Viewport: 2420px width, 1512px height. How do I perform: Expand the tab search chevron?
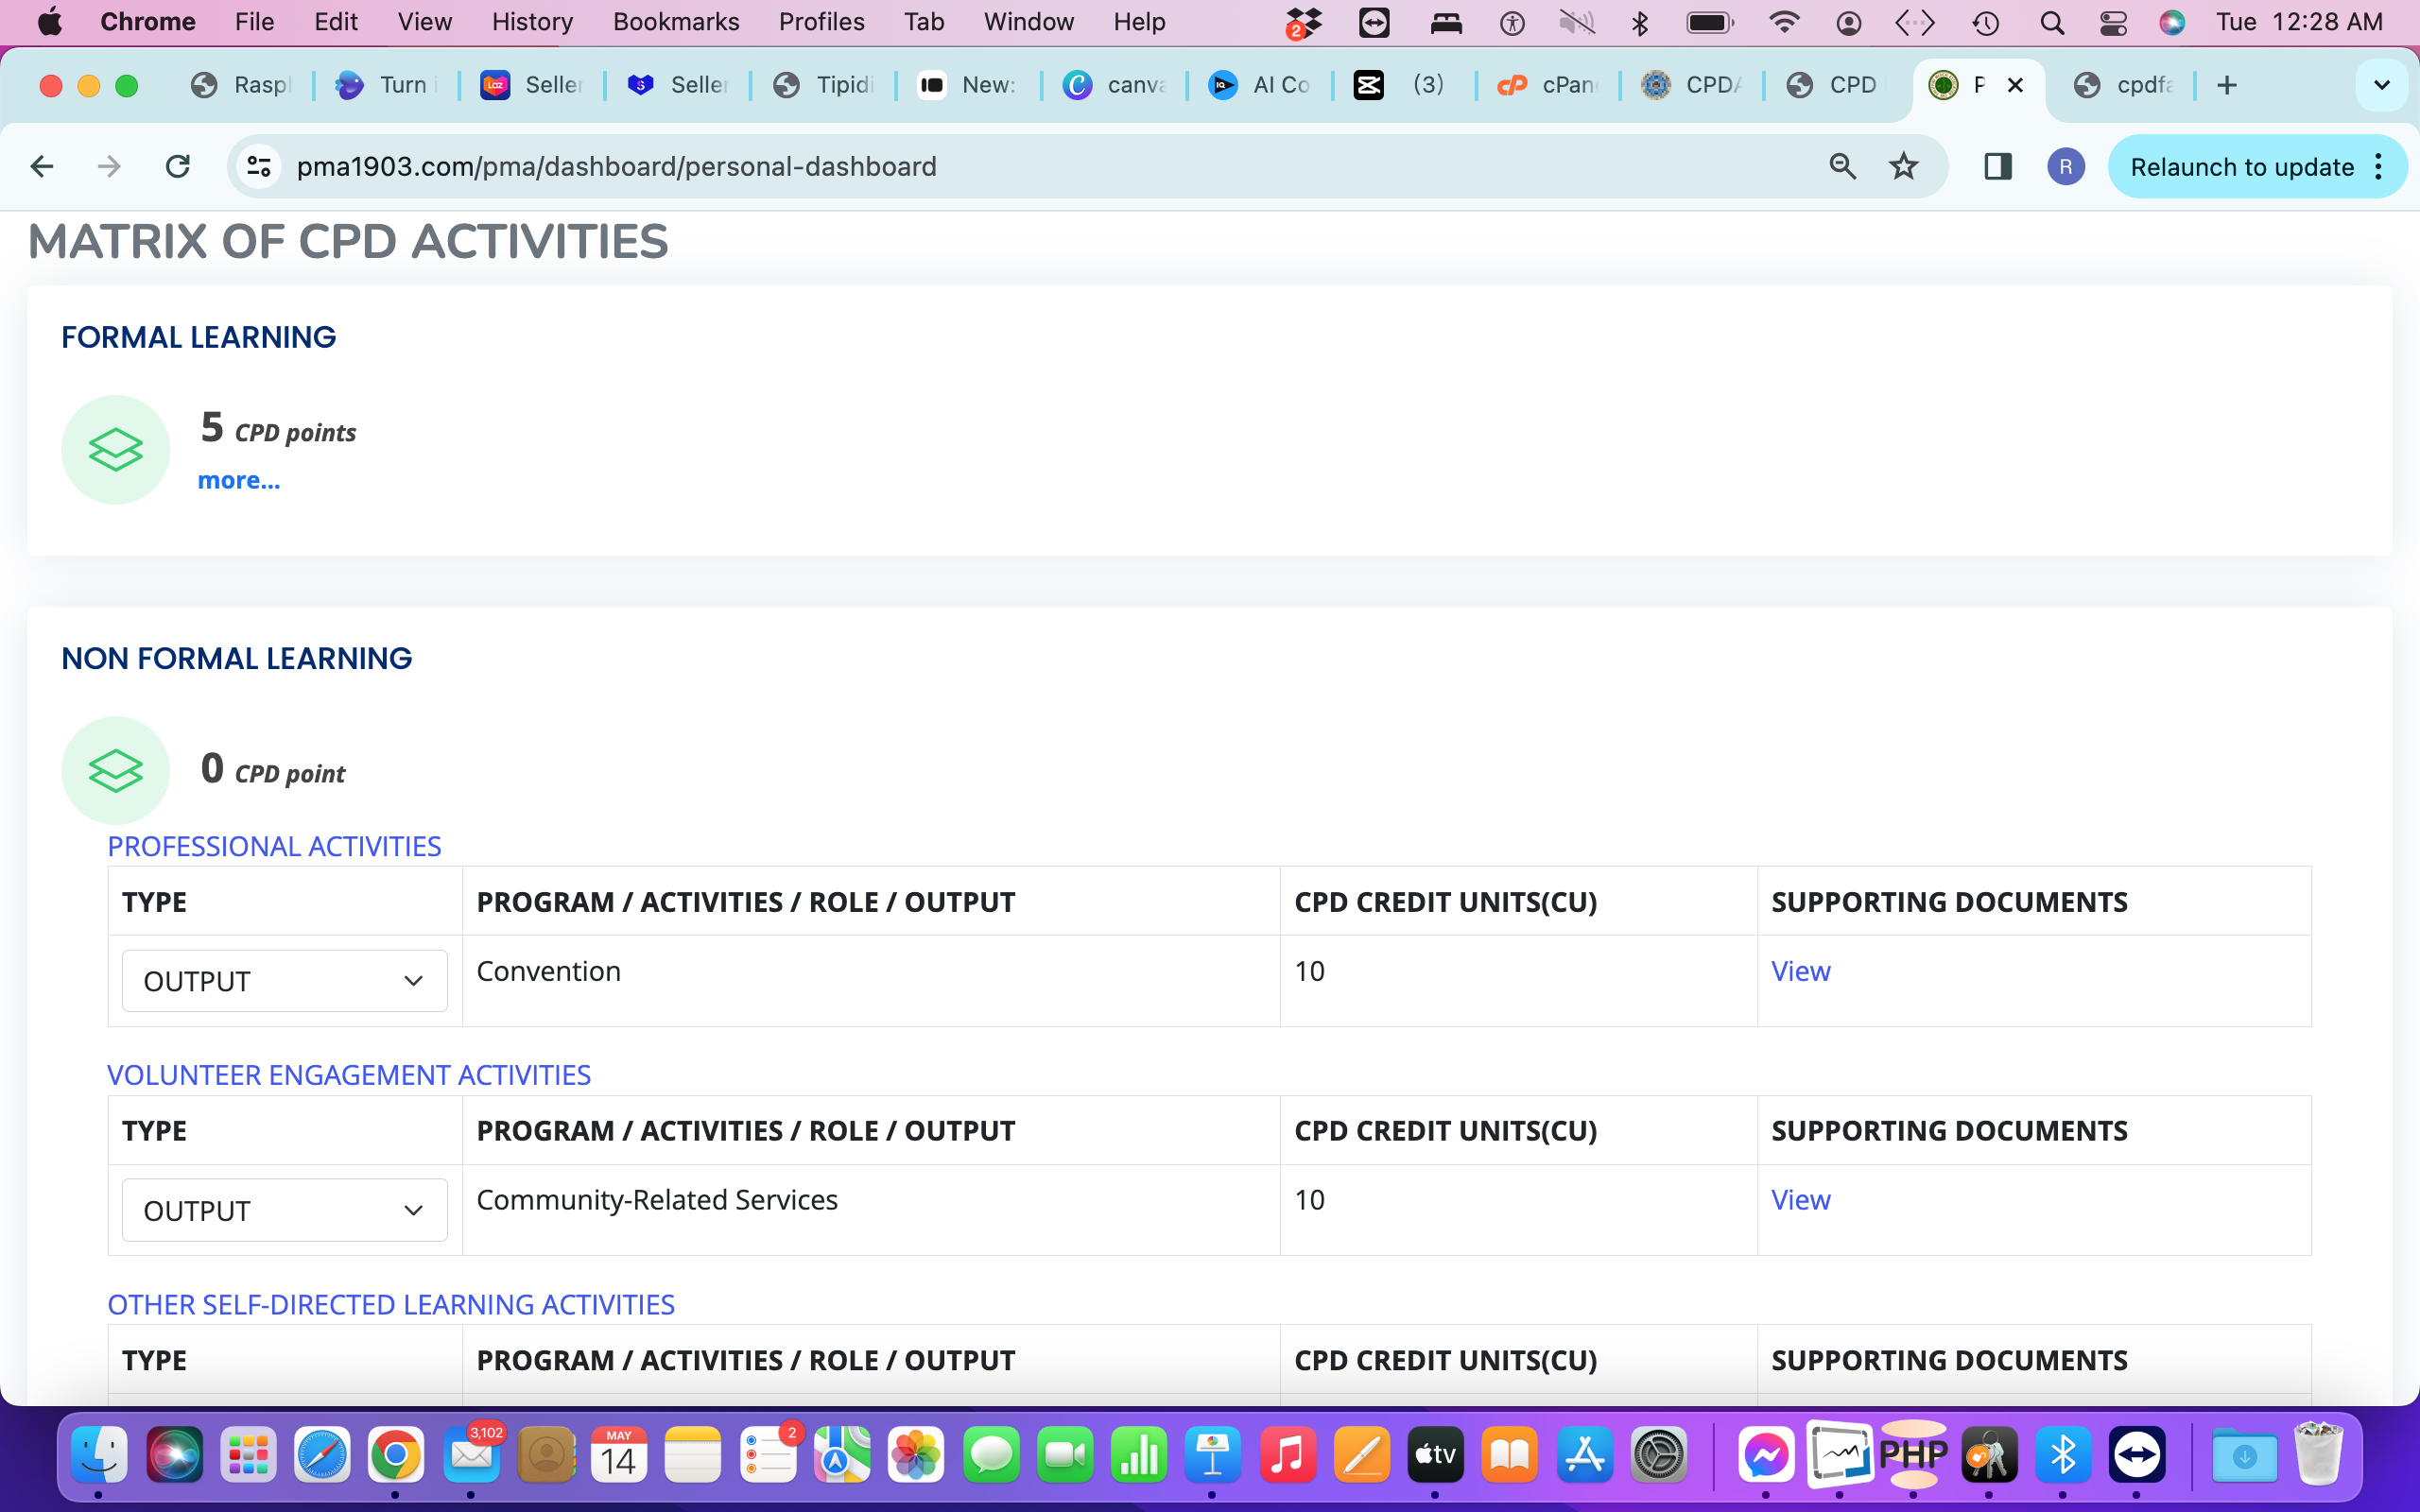[2382, 85]
